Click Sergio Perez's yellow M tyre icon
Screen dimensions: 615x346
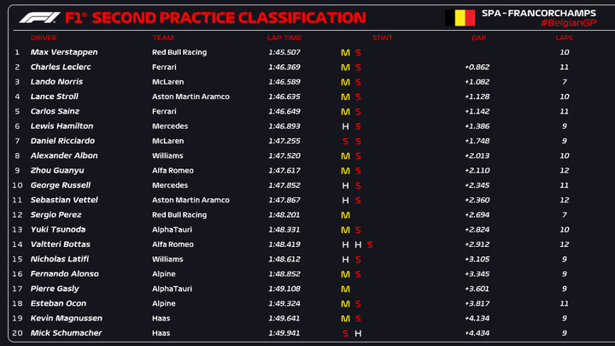tap(345, 215)
